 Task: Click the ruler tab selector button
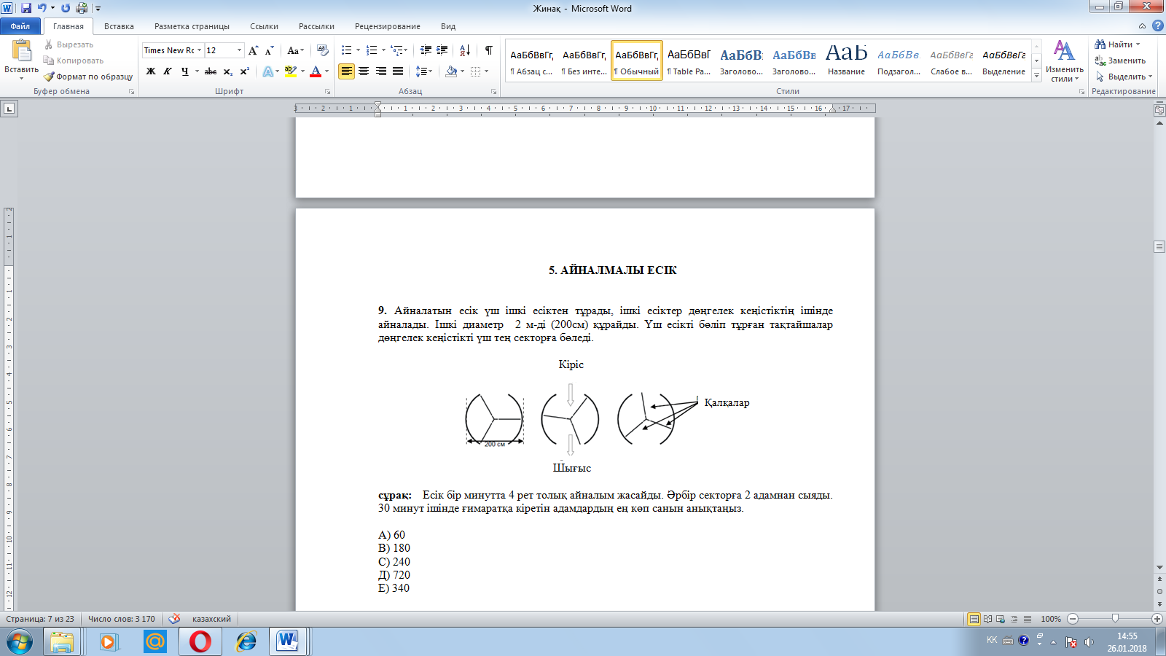[9, 109]
